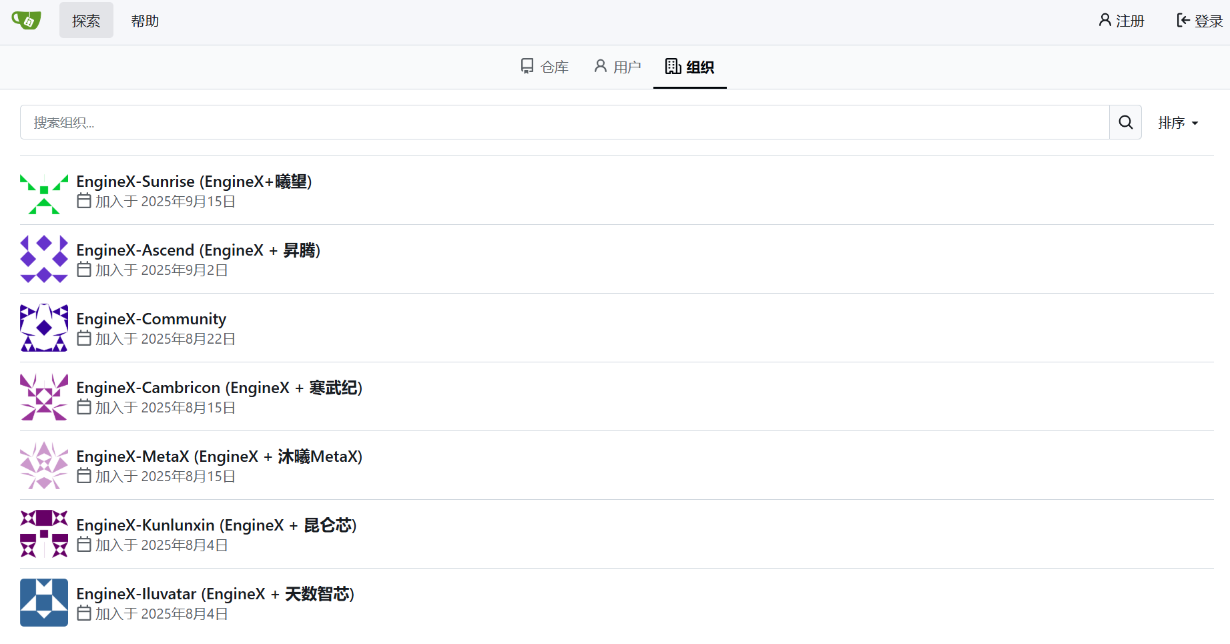Click the EngineX-Community avatar icon
Viewport: 1230px width, 644px height.
pyautogui.click(x=44, y=328)
